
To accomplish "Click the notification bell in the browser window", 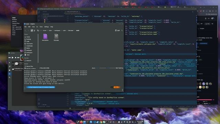I will [x=206, y=18].
